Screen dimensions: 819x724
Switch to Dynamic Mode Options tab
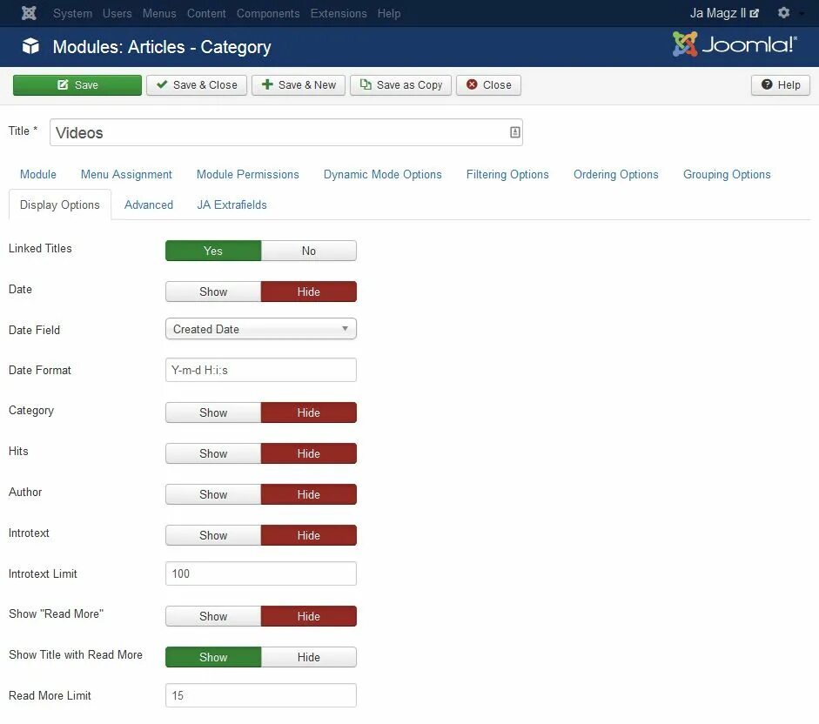click(x=382, y=174)
